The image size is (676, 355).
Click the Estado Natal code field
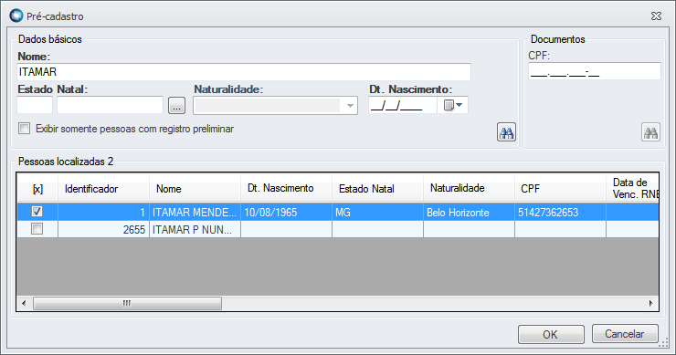[x=35, y=105]
